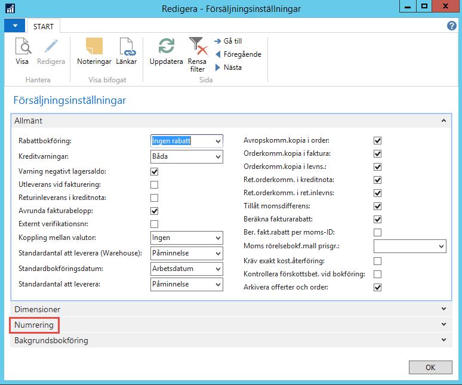This screenshot has height=385, width=462.
Task: Click the application icon in title bar
Action: (10, 8)
